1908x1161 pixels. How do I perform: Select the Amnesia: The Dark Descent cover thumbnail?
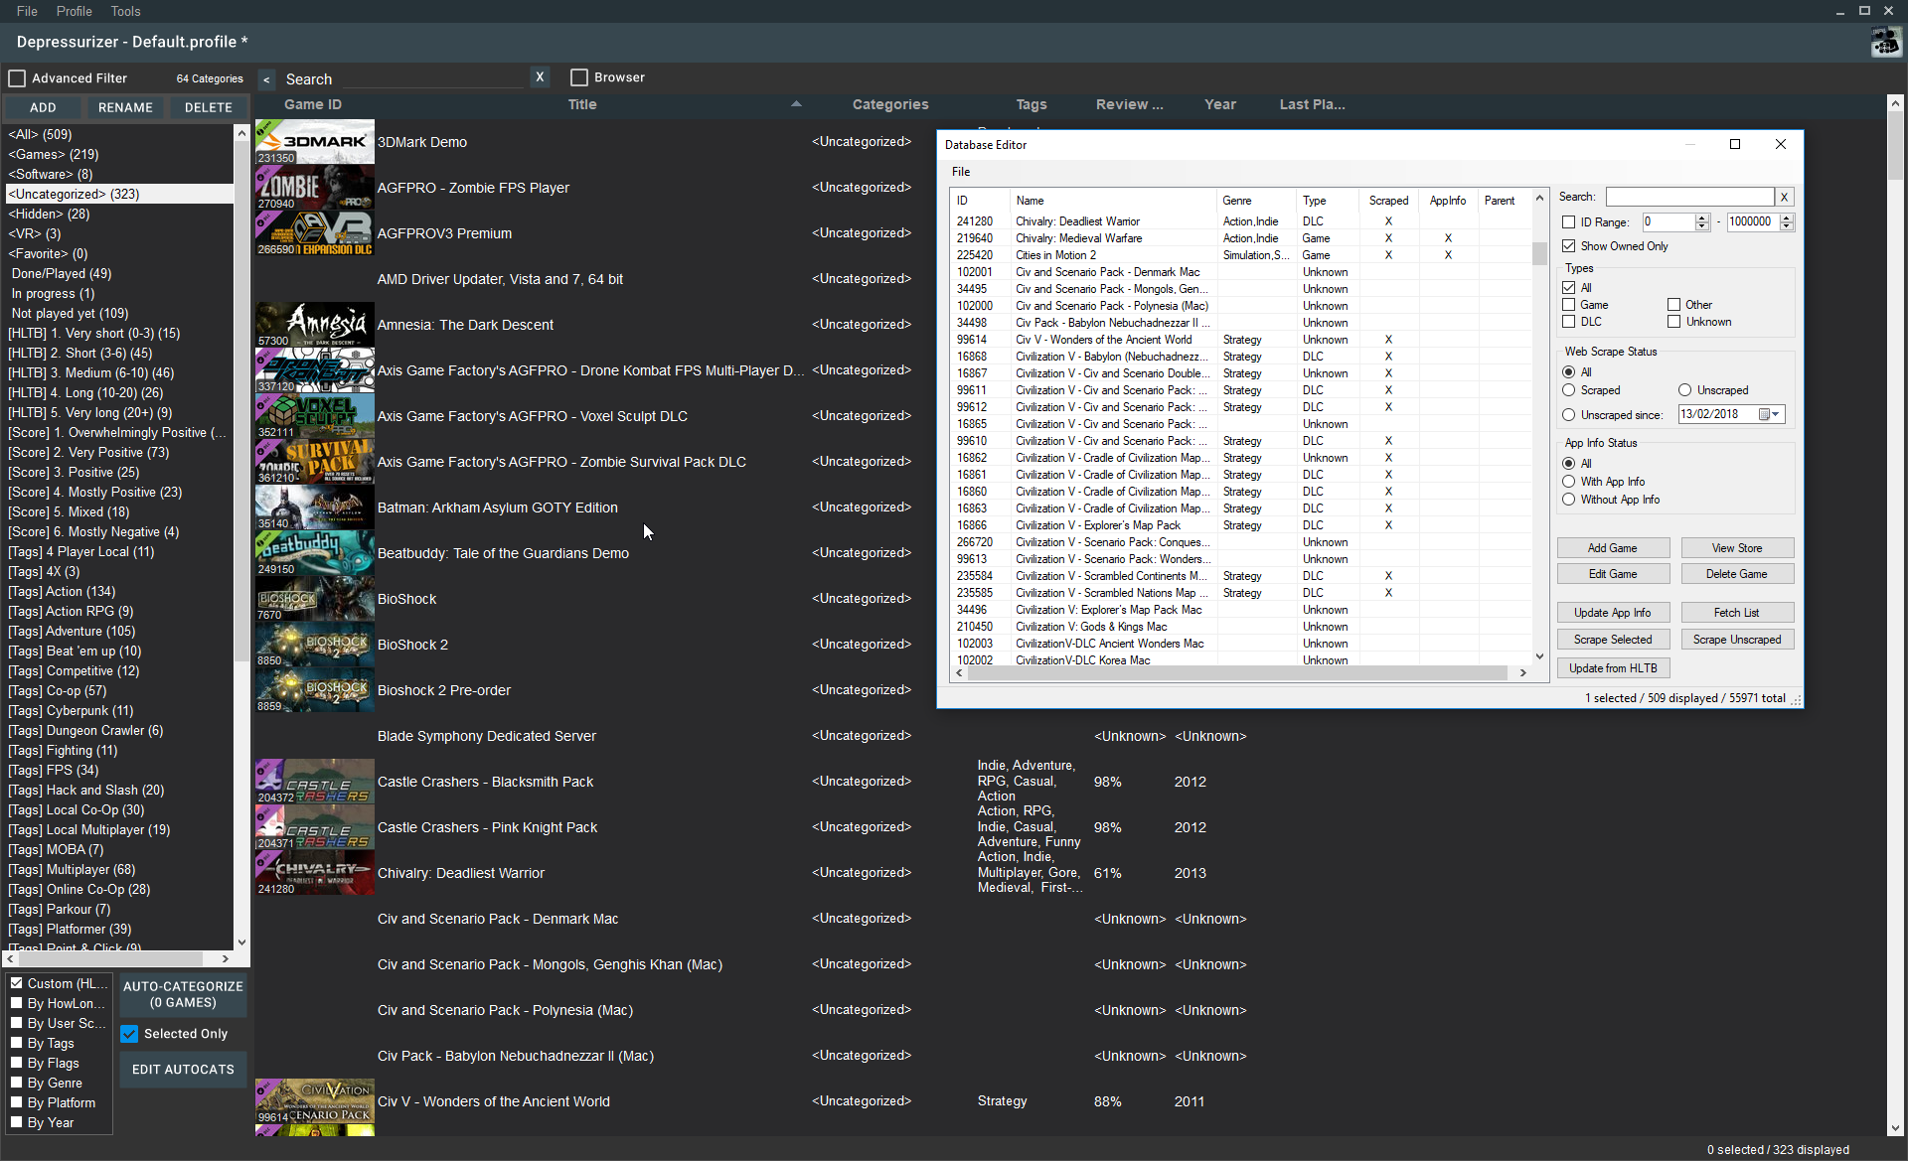(314, 325)
